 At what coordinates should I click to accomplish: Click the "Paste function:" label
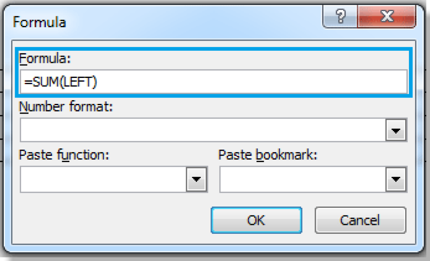[64, 156]
